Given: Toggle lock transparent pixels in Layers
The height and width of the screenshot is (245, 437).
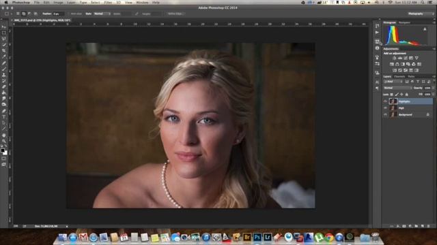Looking at the screenshot, I should coord(392,95).
